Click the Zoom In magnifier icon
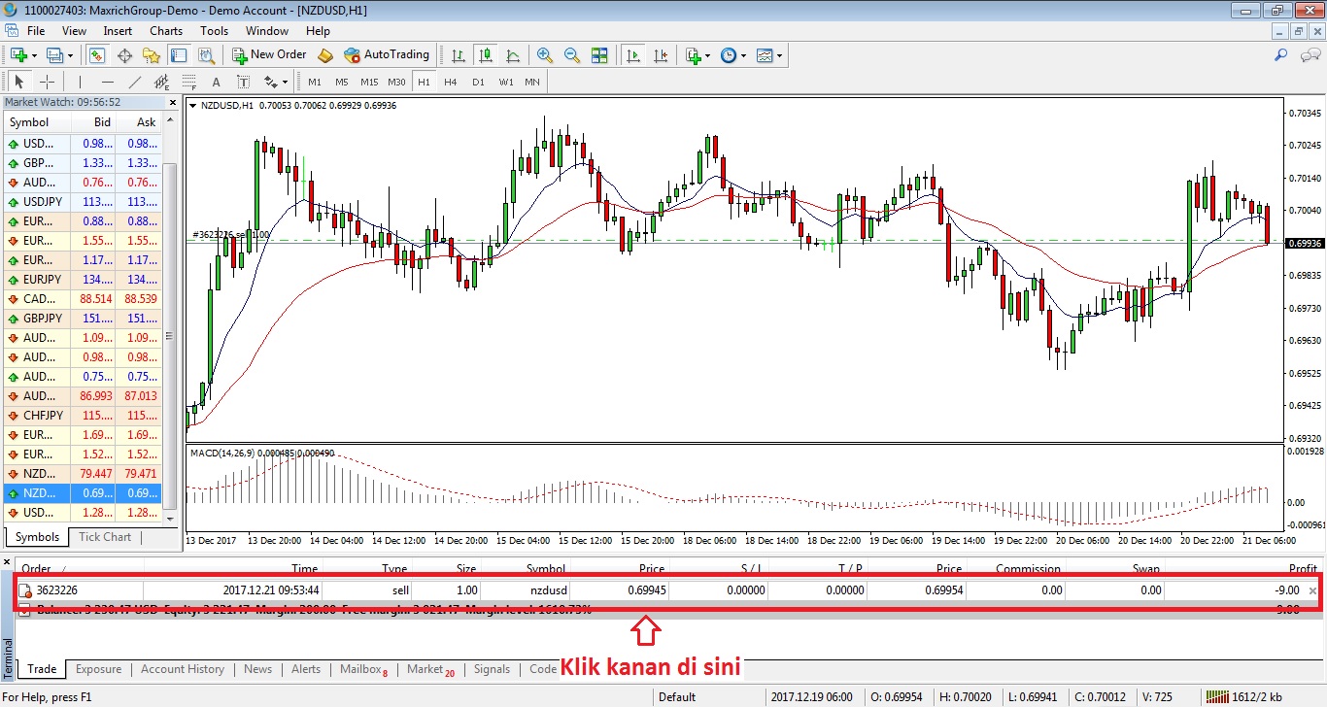This screenshot has width=1327, height=707. coord(544,55)
